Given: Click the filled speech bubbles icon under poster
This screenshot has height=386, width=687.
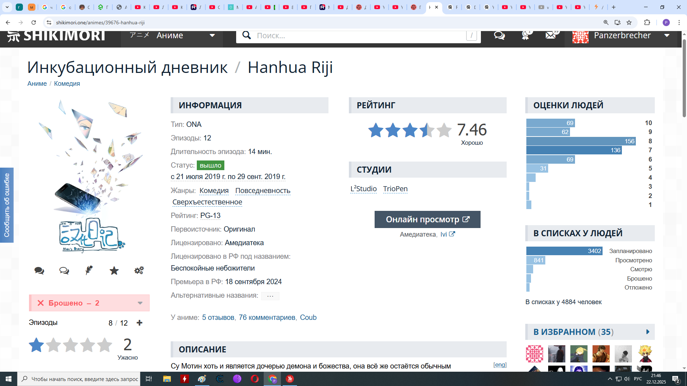Looking at the screenshot, I should pyautogui.click(x=39, y=271).
